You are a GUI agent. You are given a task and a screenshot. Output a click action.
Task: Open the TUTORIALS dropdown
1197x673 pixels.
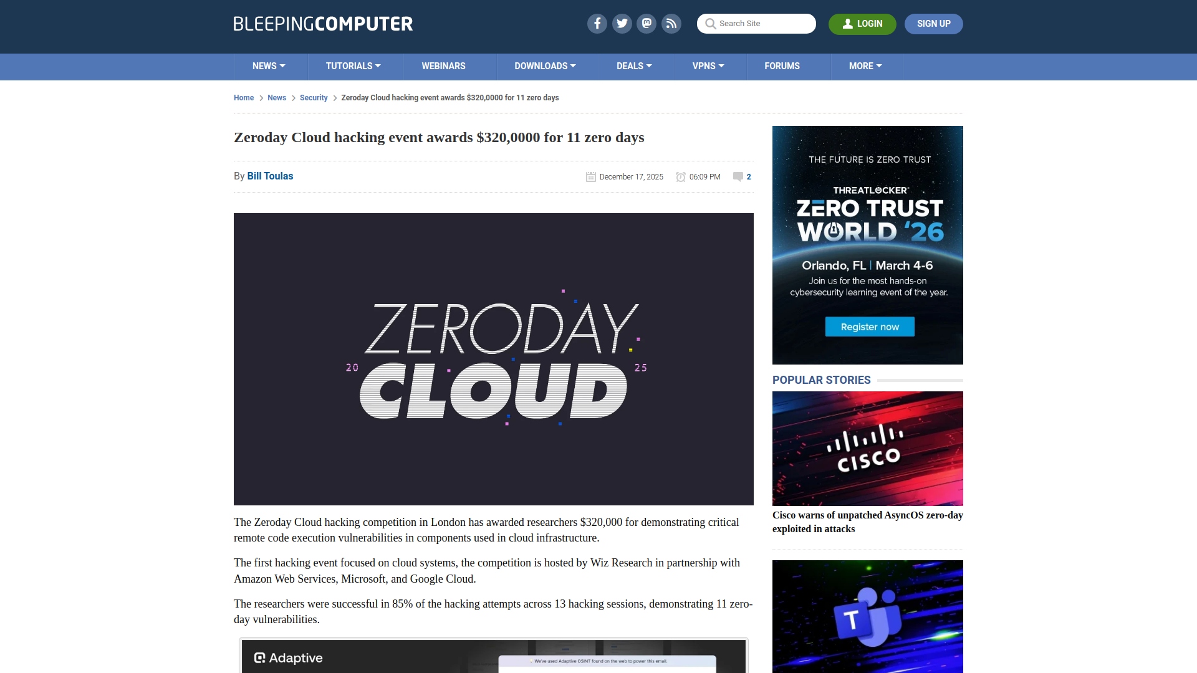(353, 66)
